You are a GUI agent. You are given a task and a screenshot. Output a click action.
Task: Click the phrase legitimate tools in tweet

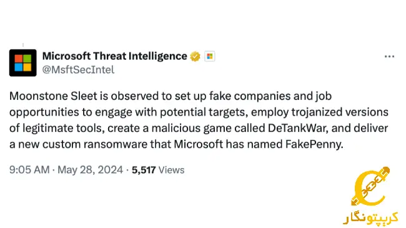tap(64, 129)
